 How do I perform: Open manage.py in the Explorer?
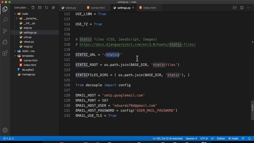tap(29, 74)
